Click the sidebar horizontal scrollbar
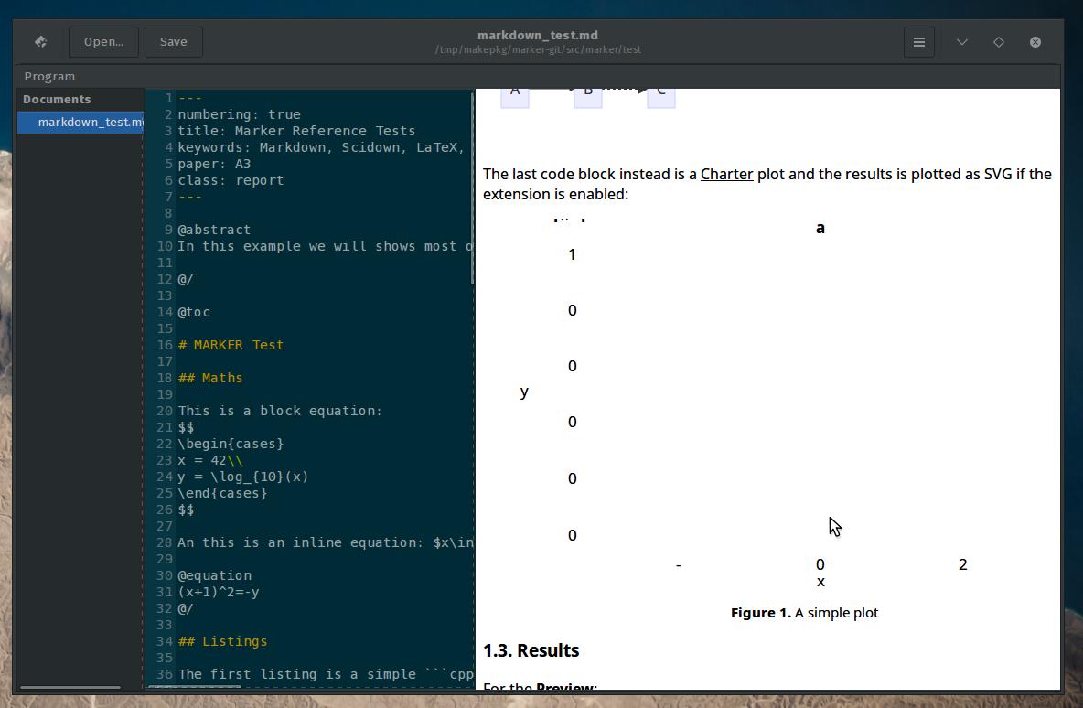Screen dimensions: 1083x708 (70, 687)
